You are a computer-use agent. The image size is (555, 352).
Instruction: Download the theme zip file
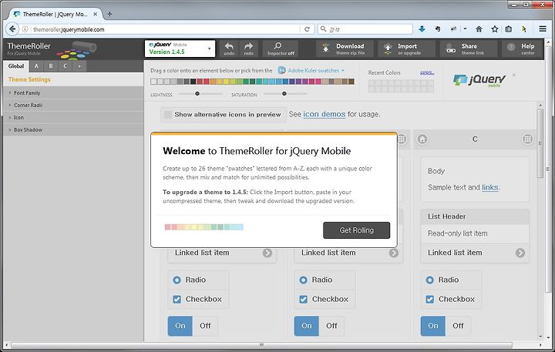tap(345, 49)
